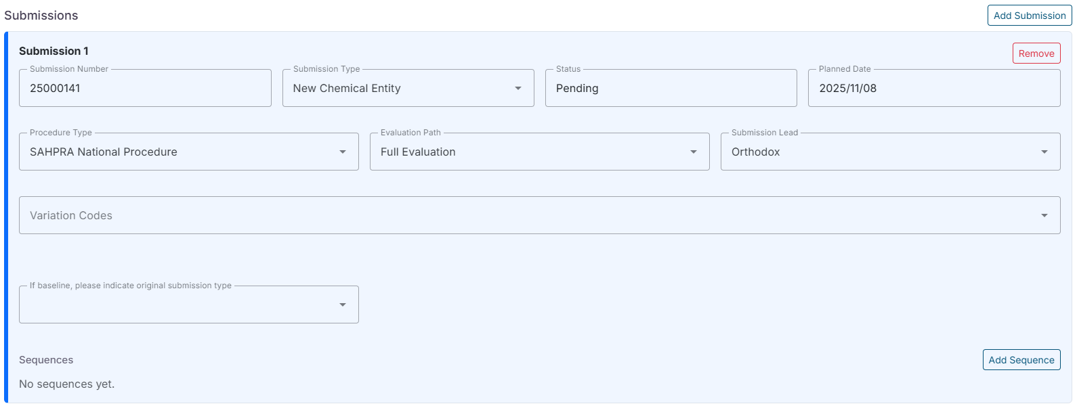The image size is (1077, 406).
Task: Click the Status field showing Pending
Action: [x=671, y=89]
